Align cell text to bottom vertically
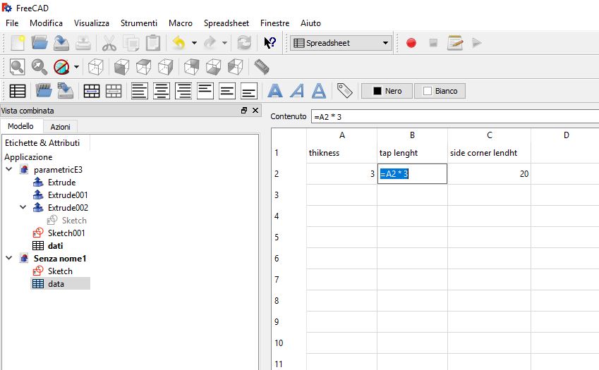This screenshot has width=599, height=370. click(248, 91)
